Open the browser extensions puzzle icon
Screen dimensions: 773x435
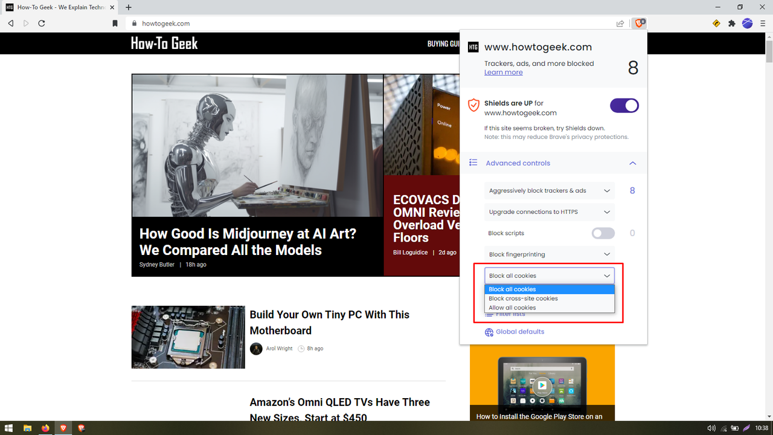click(731, 23)
